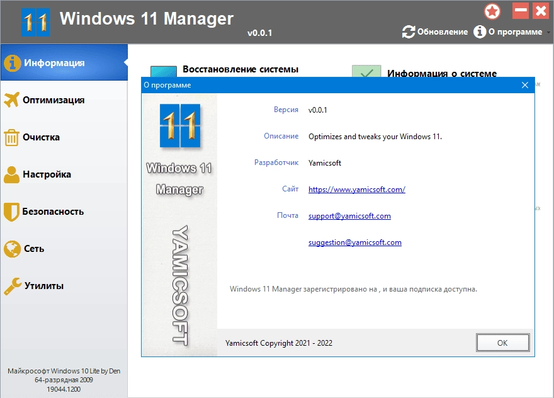Click the Версия label in dialog

click(x=286, y=110)
